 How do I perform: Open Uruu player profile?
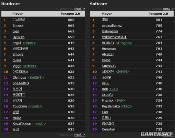click(x=106, y=83)
